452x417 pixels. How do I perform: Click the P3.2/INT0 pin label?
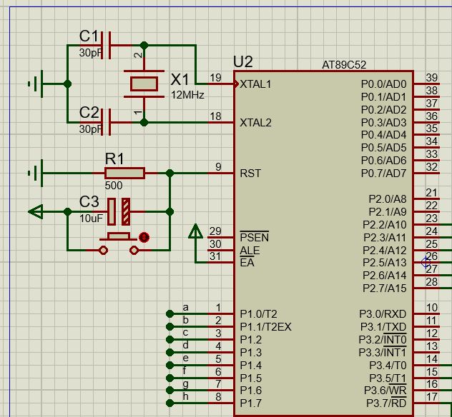(383, 340)
